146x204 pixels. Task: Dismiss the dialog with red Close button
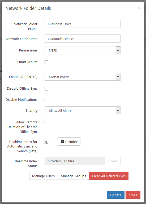133,195
